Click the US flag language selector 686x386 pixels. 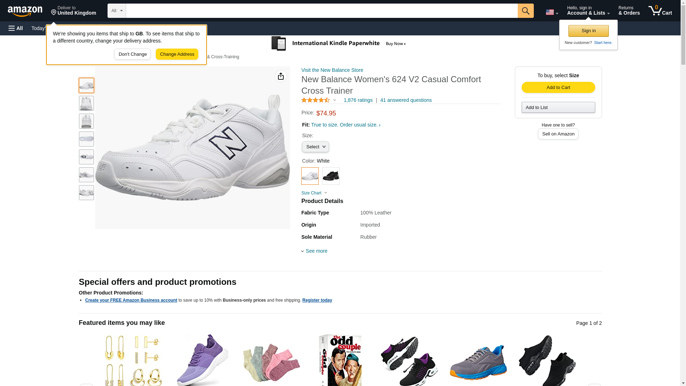551,12
